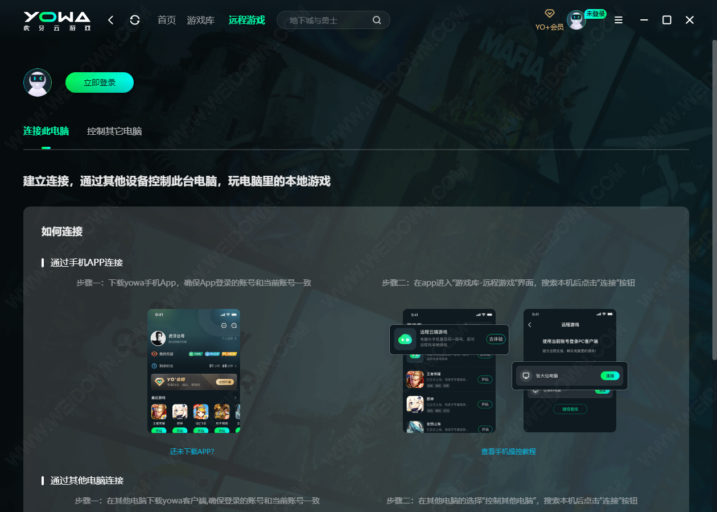The image size is (717, 512).
Task: Minimize the YOWA window
Action: tap(644, 20)
